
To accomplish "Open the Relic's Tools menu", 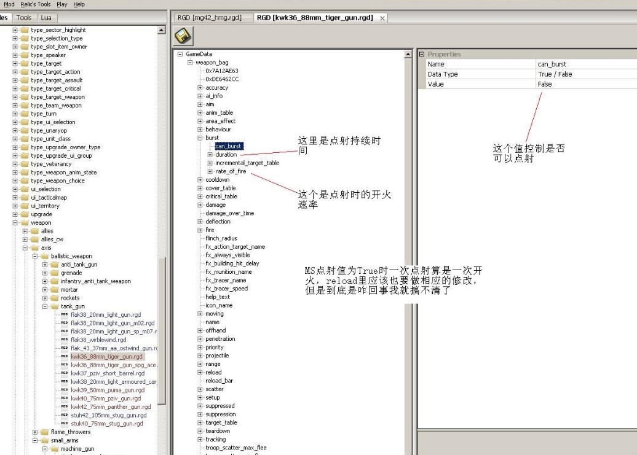I will 36,4.
